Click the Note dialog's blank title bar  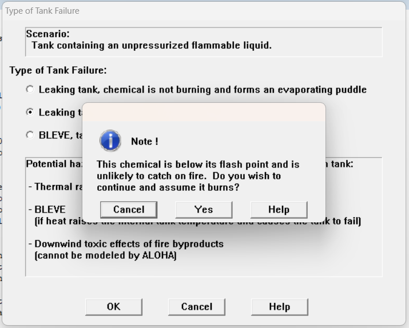(204, 112)
